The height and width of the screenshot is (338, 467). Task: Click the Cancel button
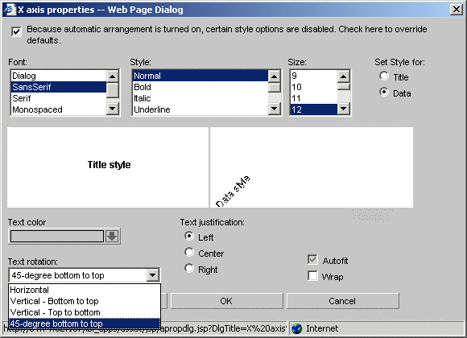(x=342, y=301)
